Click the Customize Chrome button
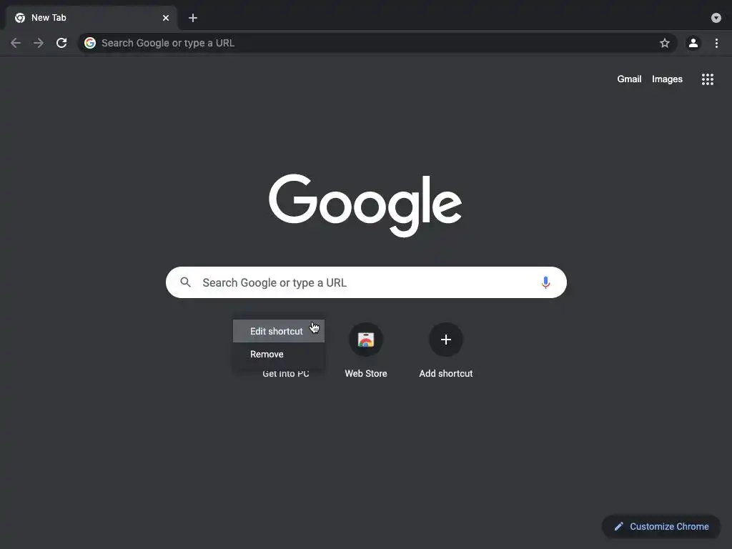 click(661, 526)
